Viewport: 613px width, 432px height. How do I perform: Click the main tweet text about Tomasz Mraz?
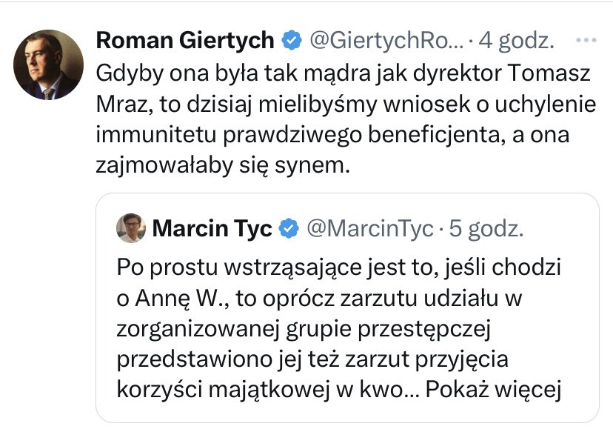click(346, 119)
